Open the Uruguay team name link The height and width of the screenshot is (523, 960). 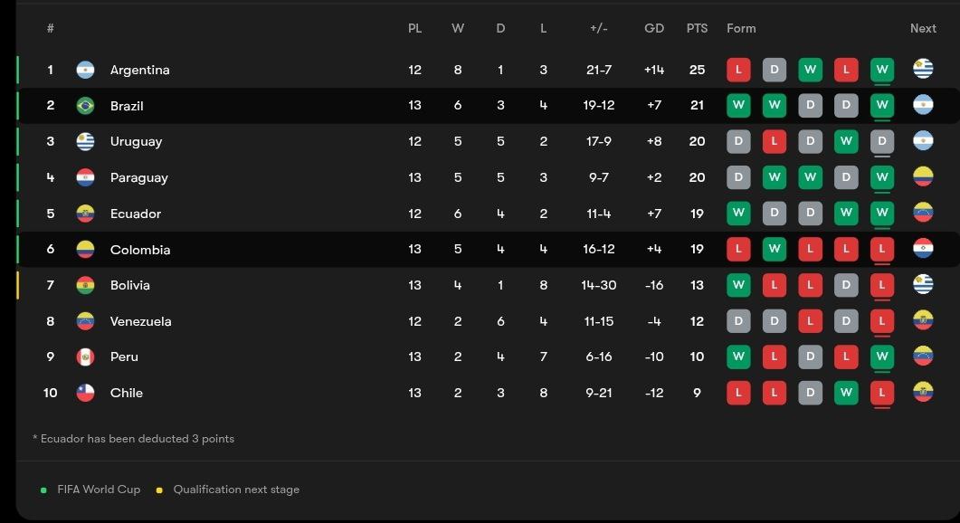(x=136, y=141)
